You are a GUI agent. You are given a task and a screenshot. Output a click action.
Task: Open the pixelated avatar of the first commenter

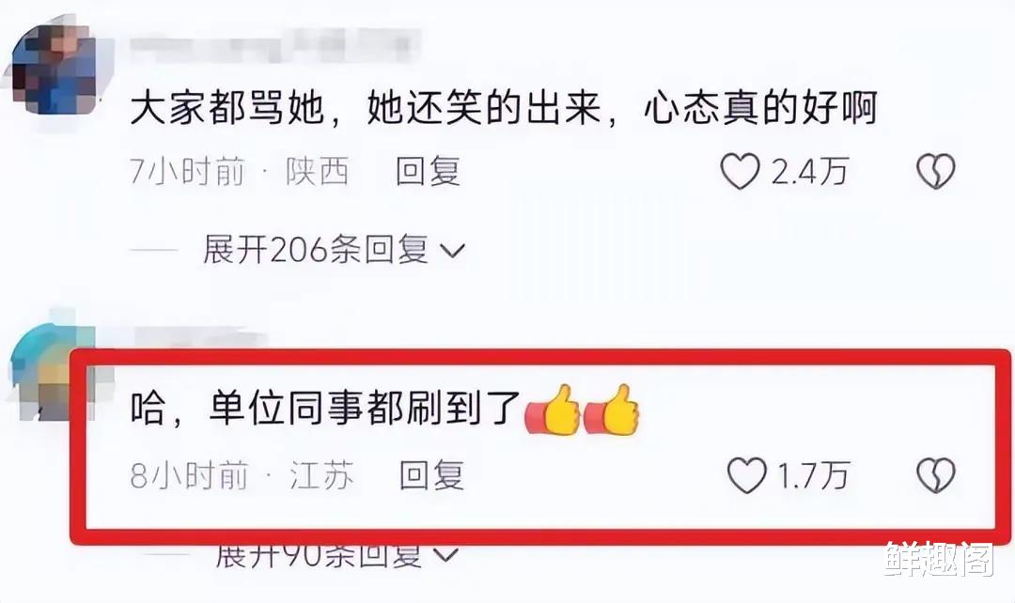point(53,70)
